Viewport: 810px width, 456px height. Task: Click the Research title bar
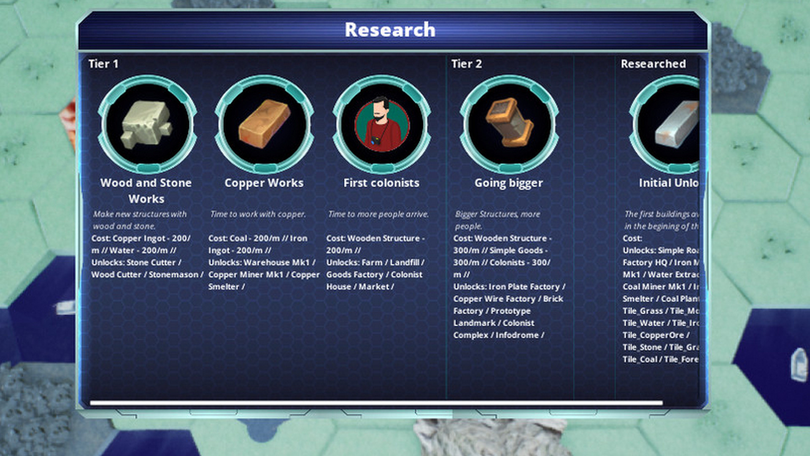pos(390,30)
